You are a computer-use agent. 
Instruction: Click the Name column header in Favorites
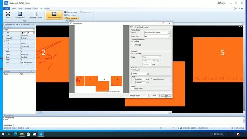pyautogui.click(x=11, y=74)
